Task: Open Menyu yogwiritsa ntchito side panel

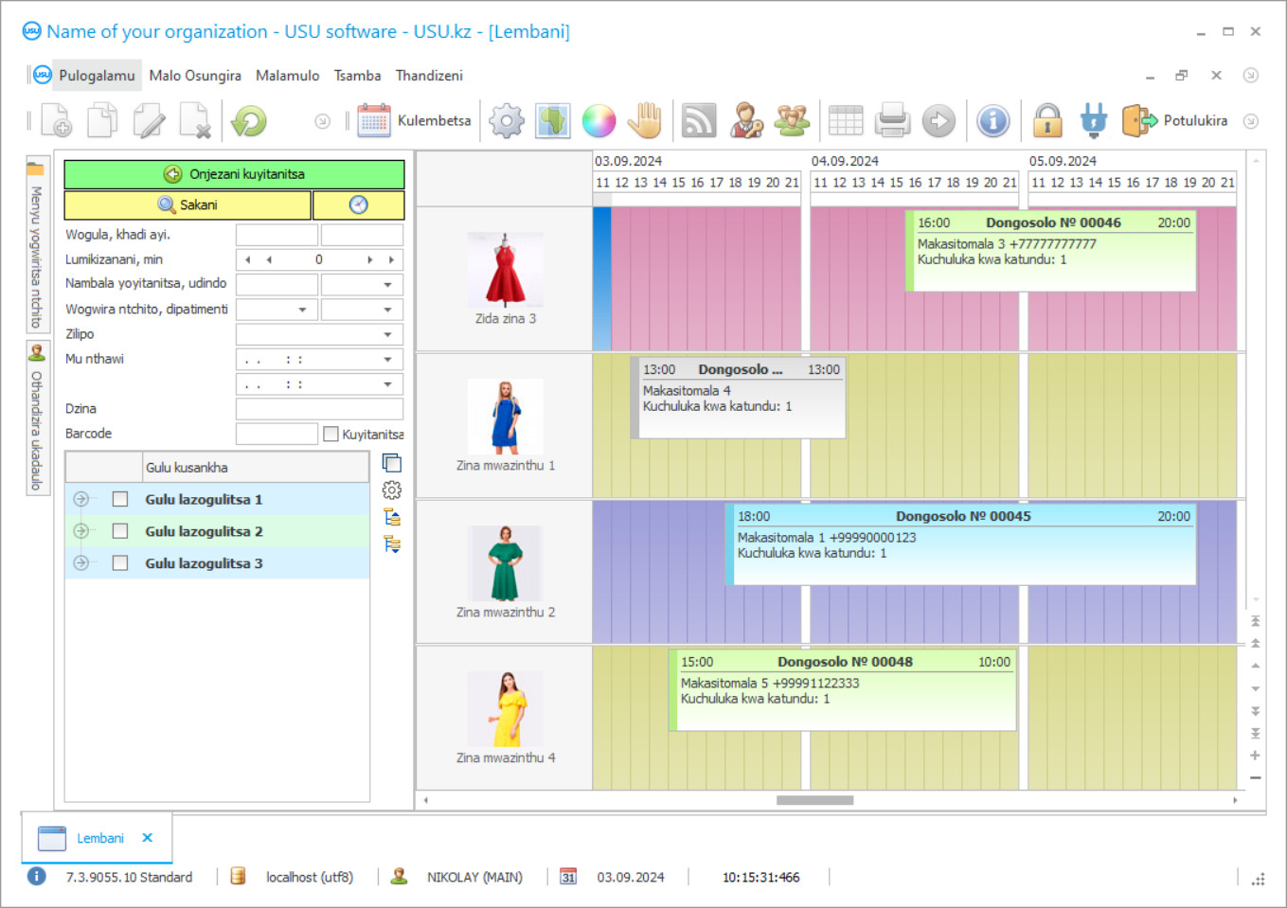Action: pyautogui.click(x=37, y=244)
